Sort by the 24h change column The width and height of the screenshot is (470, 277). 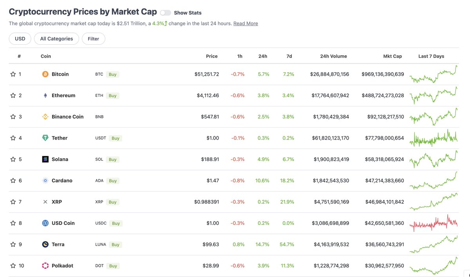263,56
